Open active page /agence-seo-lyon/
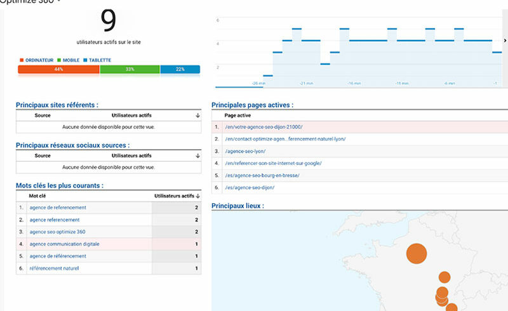This screenshot has height=311, width=508. pos(245,151)
